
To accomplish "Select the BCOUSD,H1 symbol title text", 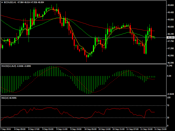I will (x=10, y=2).
